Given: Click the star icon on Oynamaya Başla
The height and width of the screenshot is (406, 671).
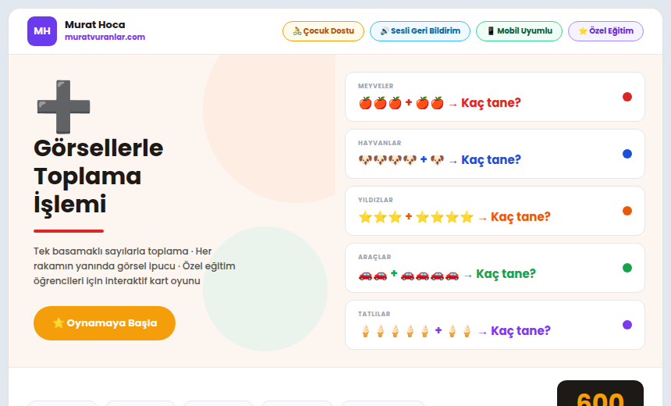Looking at the screenshot, I should pos(59,323).
